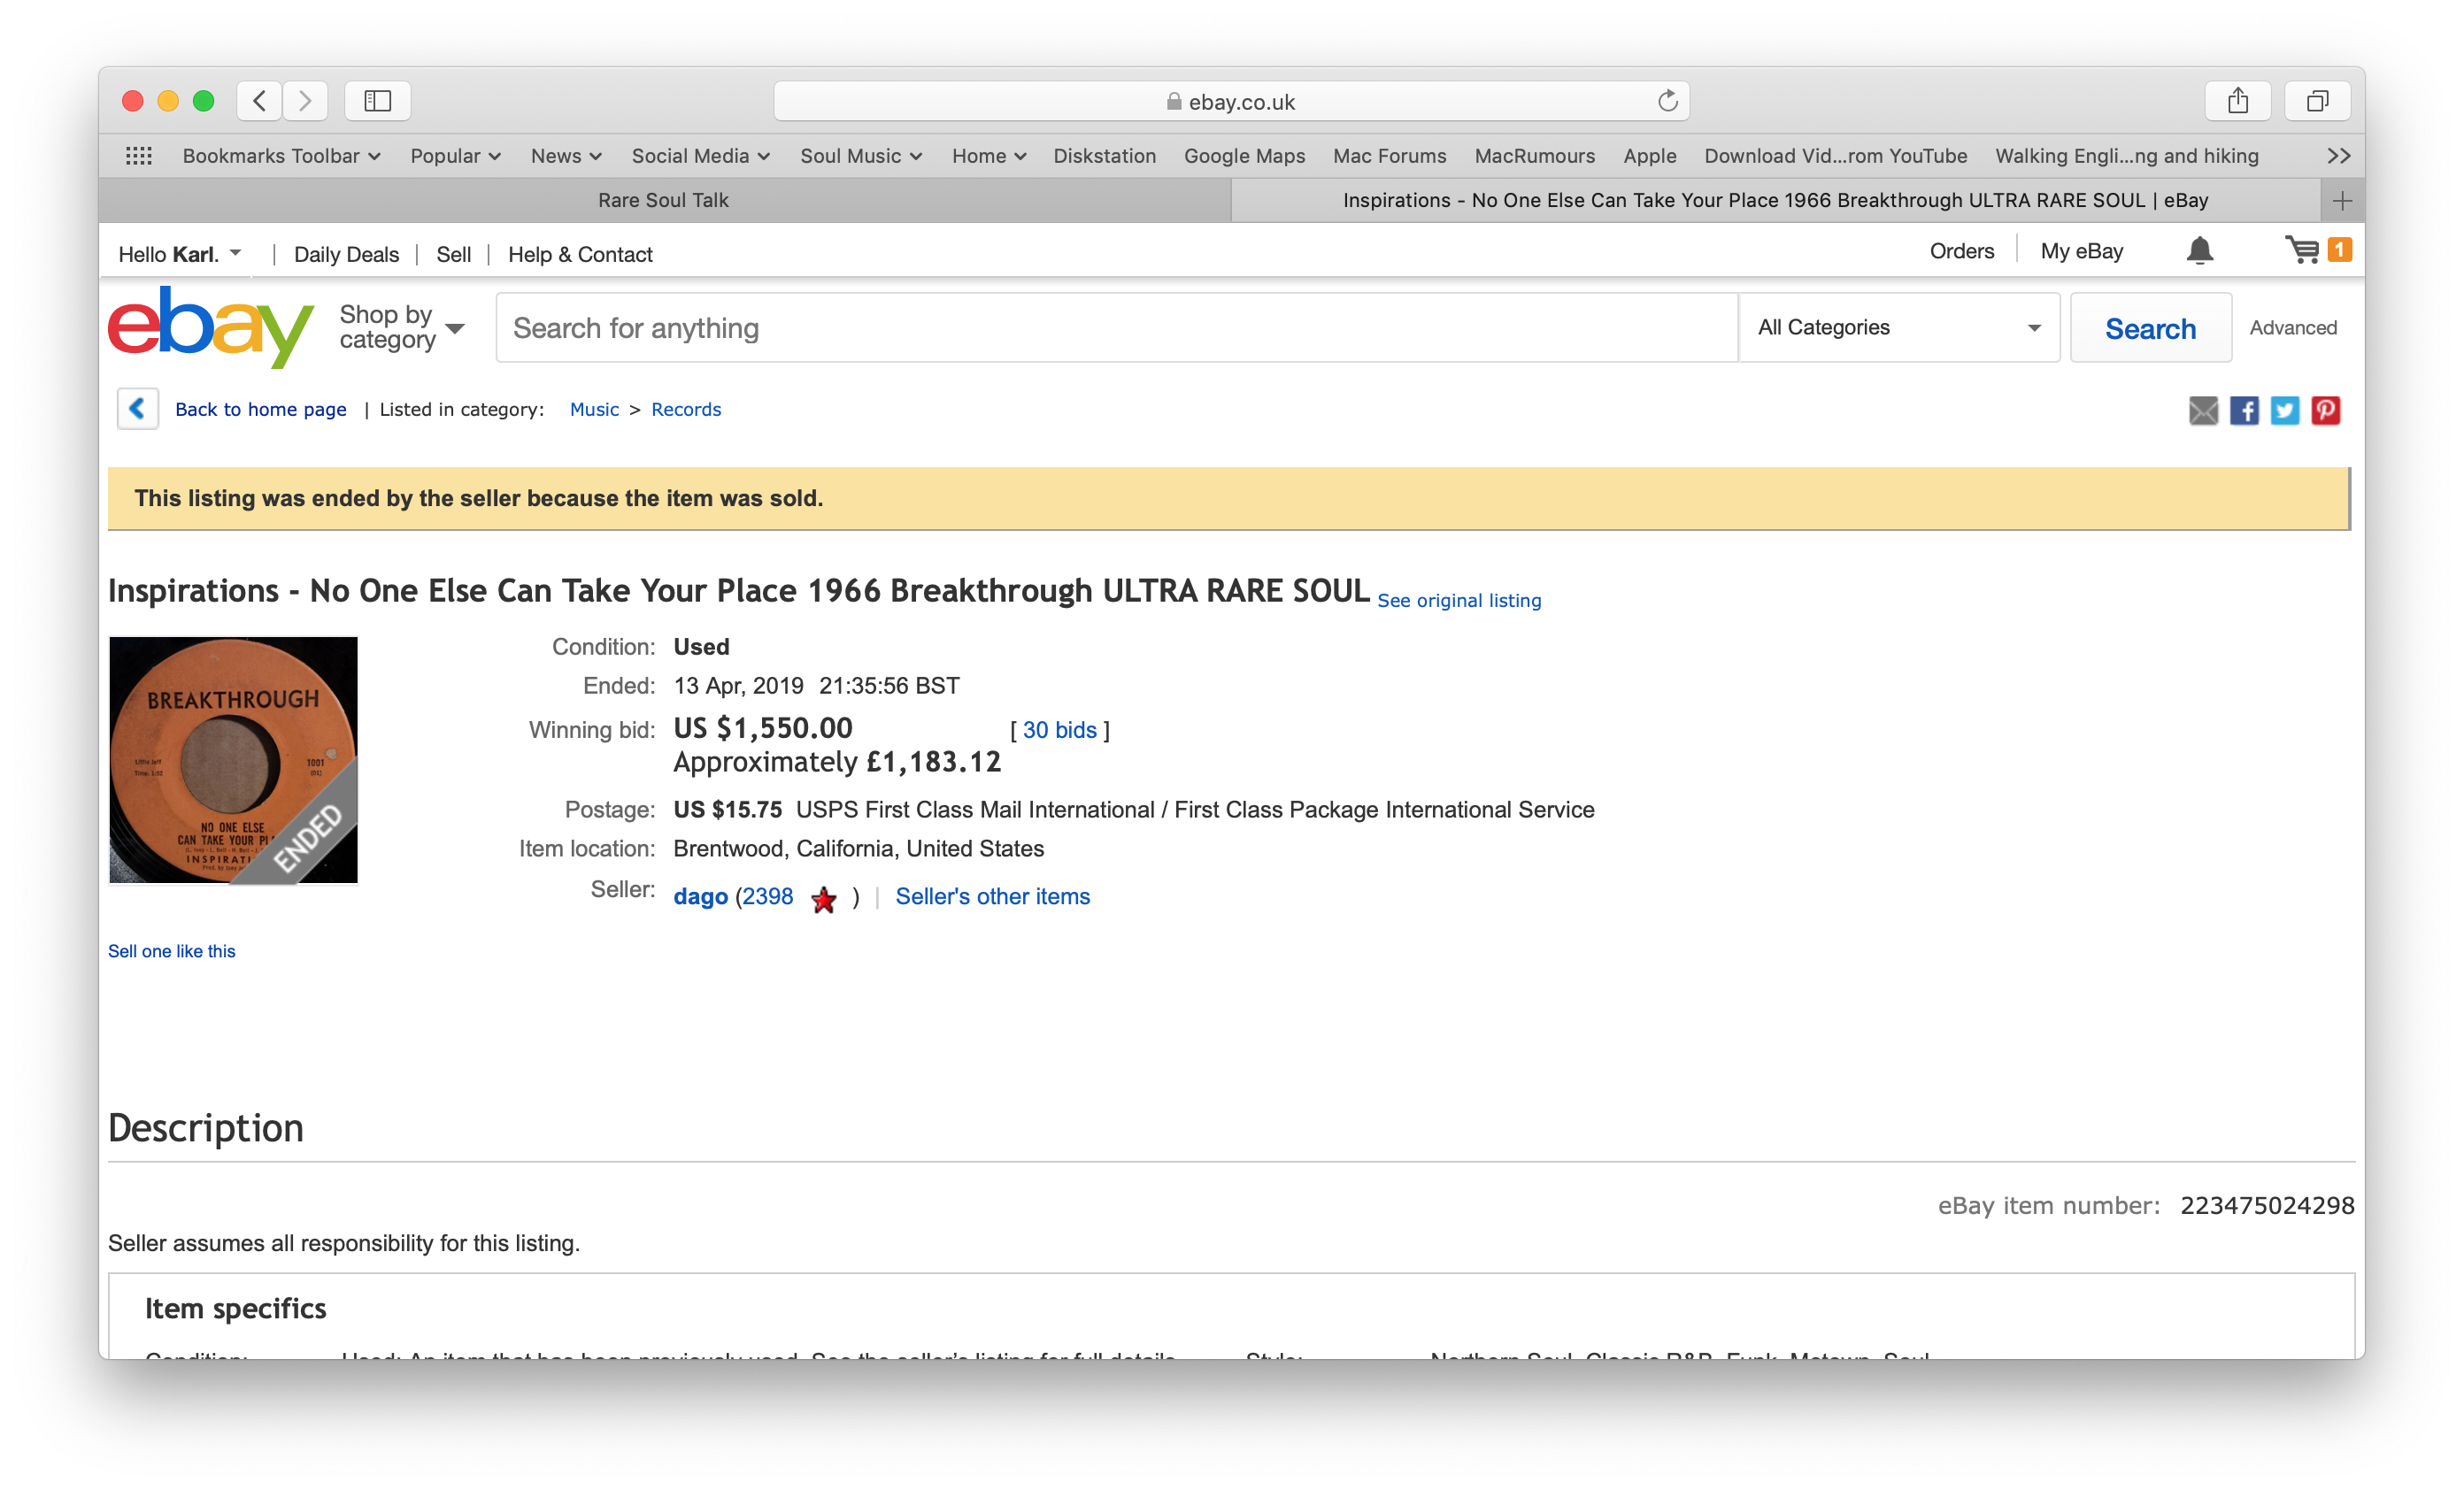The height and width of the screenshot is (1490, 2464).
Task: Click the ebay.co.uk address bar
Action: (x=1231, y=101)
